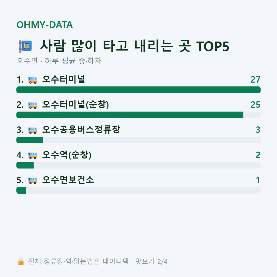
Task: Click the bus icon beside 오수터미널(순창)
Action: coord(33,105)
